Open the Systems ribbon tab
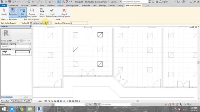The width and height of the screenshot is (200, 112). coord(34,6)
